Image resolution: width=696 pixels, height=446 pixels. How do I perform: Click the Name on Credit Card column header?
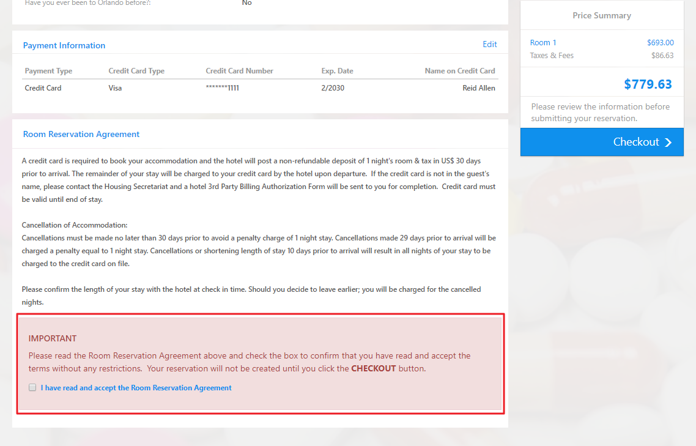(x=460, y=70)
